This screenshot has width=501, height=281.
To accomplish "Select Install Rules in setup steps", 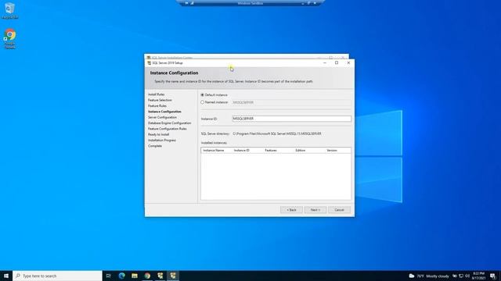I will pyautogui.click(x=157, y=94).
